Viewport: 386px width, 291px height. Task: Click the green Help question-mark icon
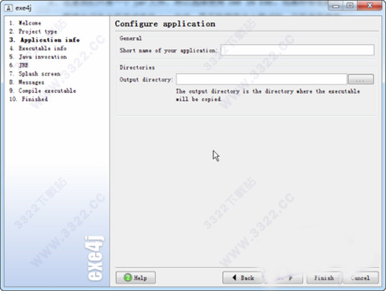(128, 277)
